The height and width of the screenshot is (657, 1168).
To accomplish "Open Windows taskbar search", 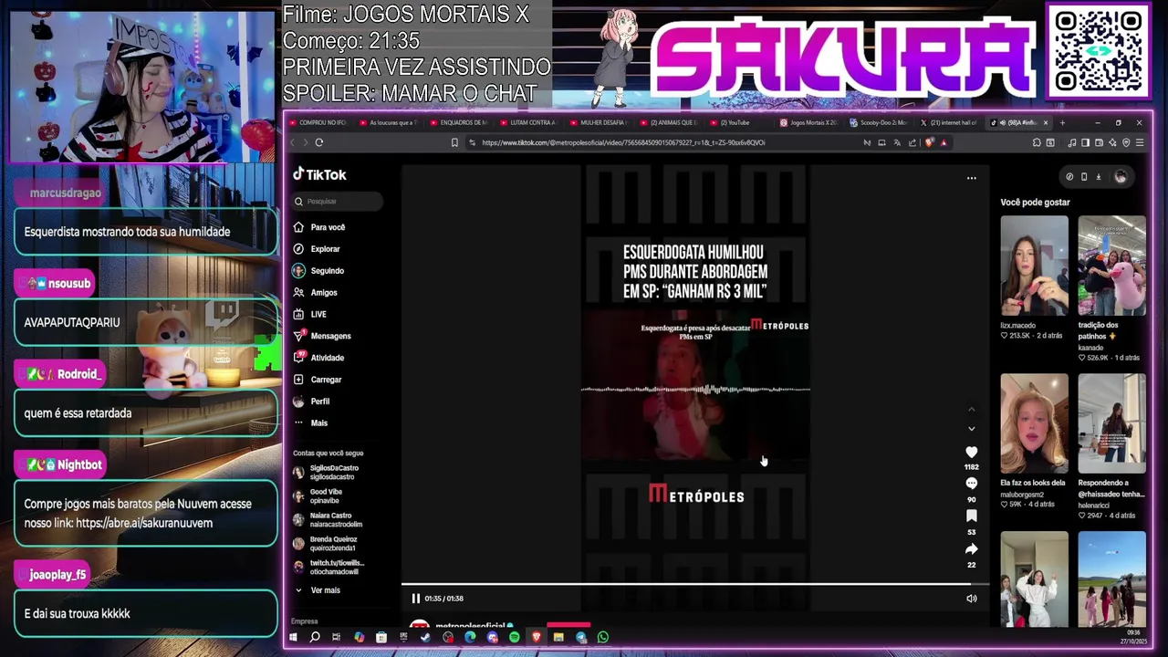I will 315,637.
